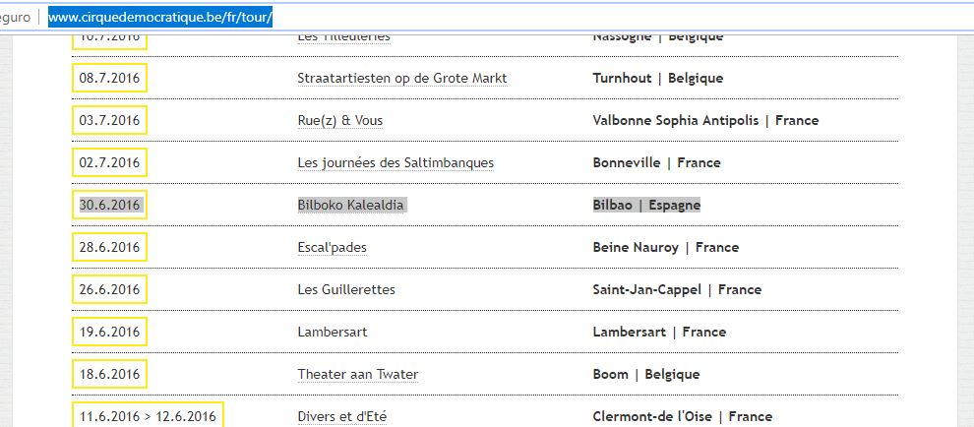Open the Straatartiesten op de Grote Markt link
974x427 pixels.
(402, 79)
